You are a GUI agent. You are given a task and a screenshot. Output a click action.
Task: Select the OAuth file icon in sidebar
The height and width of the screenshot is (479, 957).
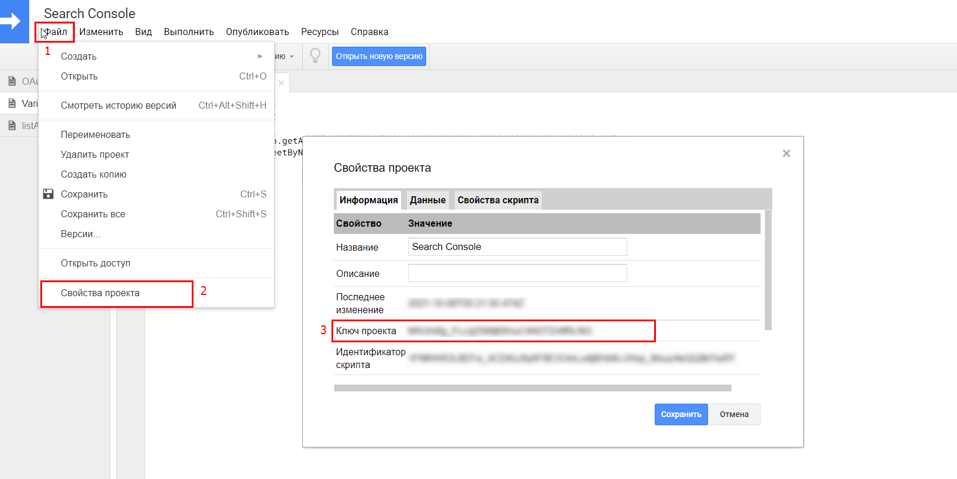[x=12, y=81]
